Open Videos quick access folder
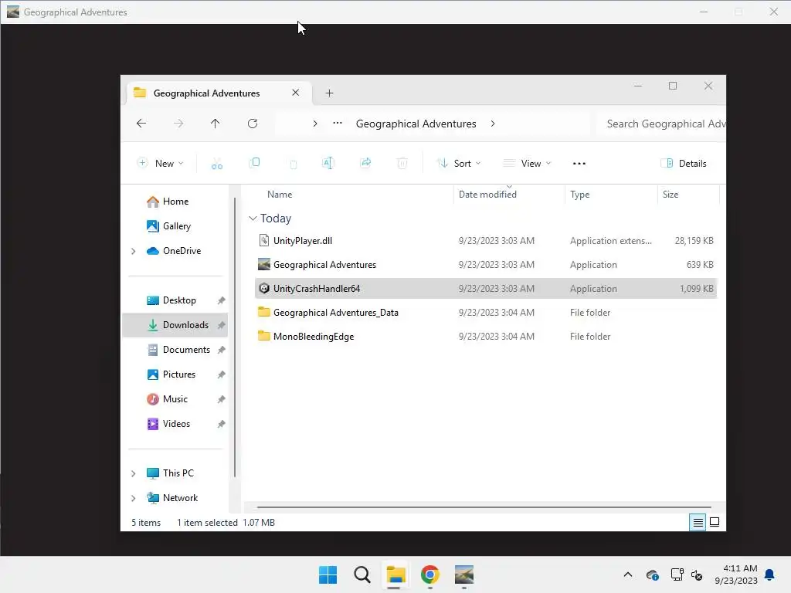 (x=176, y=424)
